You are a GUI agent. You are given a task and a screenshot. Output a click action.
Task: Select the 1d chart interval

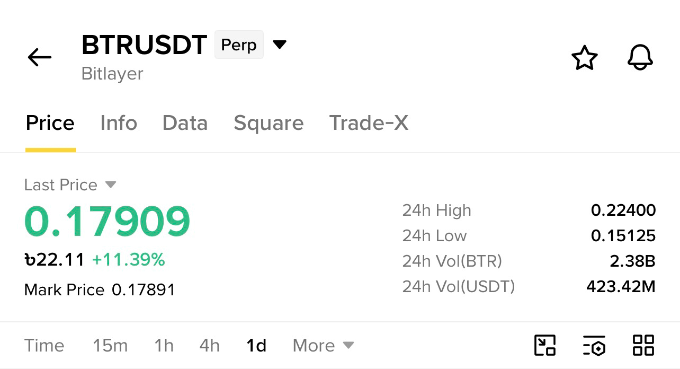pyautogui.click(x=256, y=346)
